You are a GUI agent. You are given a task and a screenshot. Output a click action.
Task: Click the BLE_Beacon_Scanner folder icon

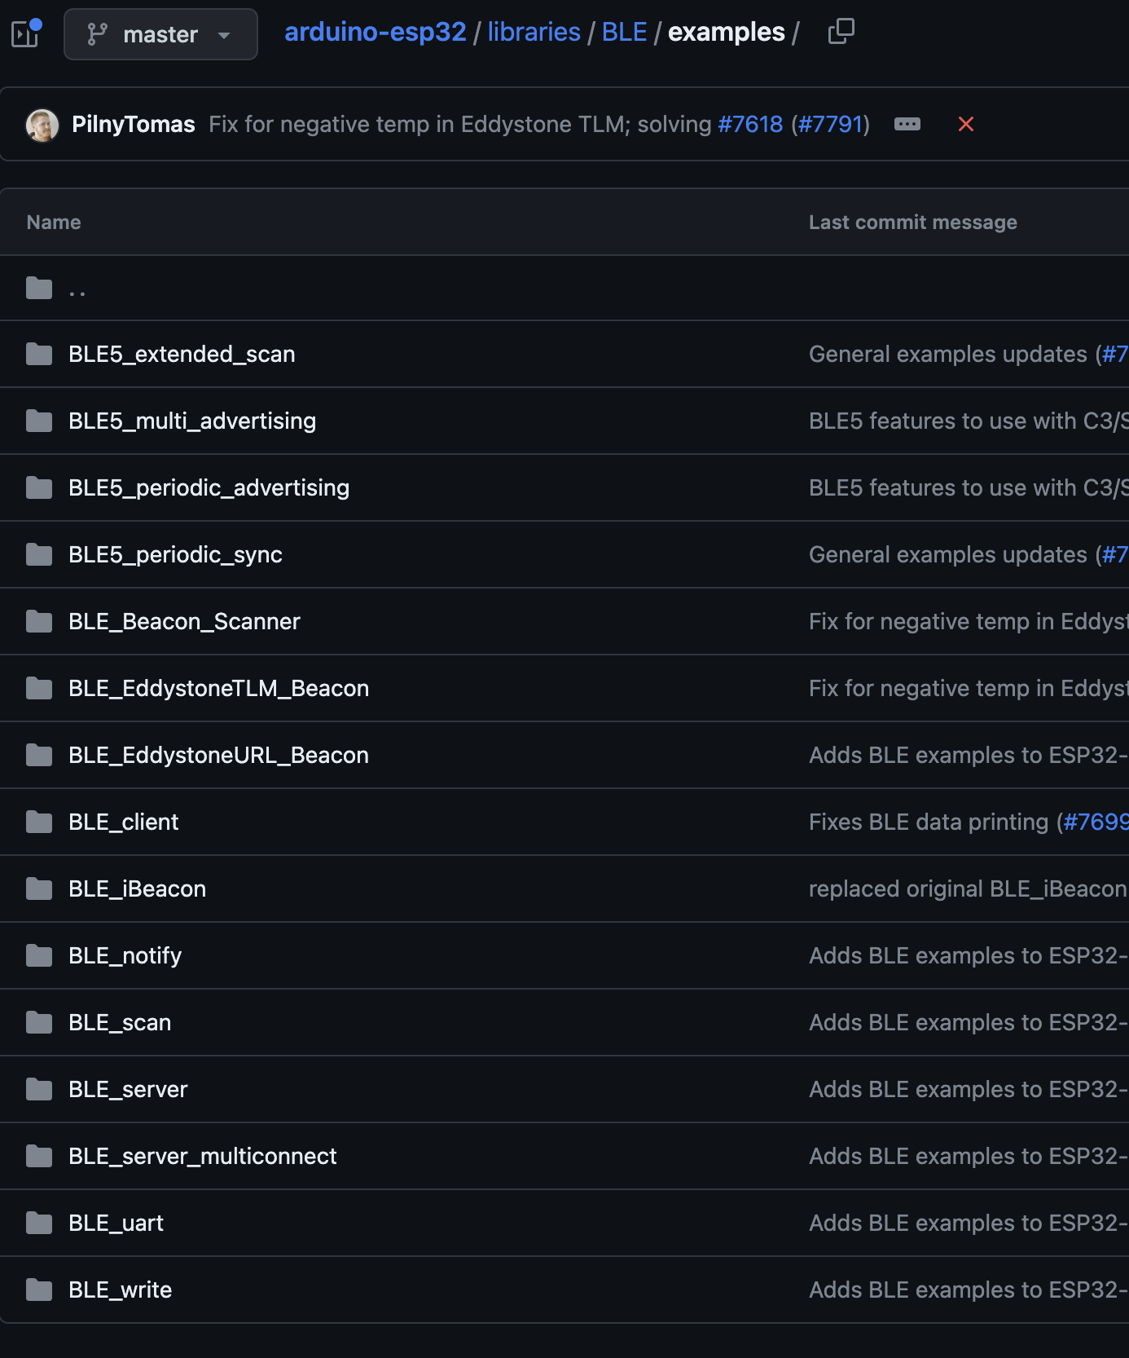[39, 621]
